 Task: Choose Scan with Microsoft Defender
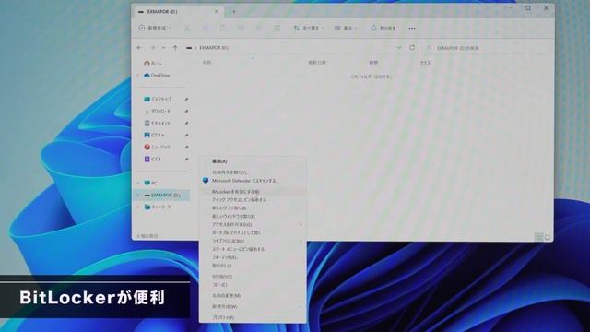click(x=253, y=181)
